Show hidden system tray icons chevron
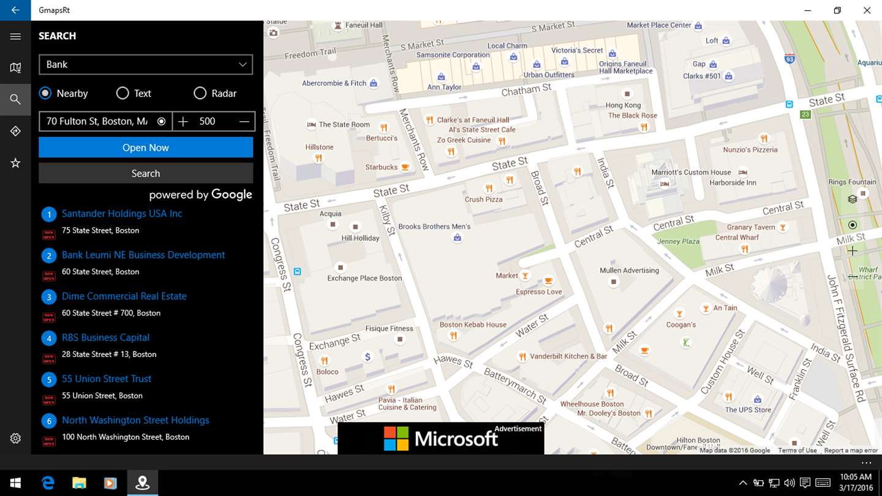The height and width of the screenshot is (496, 882). (x=743, y=483)
